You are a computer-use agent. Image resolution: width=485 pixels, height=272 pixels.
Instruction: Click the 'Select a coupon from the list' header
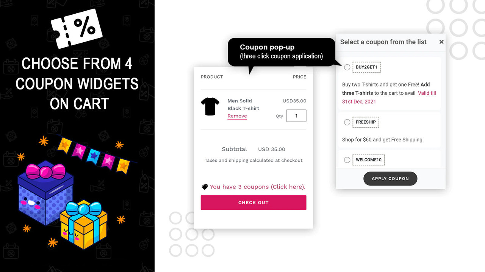tap(383, 42)
